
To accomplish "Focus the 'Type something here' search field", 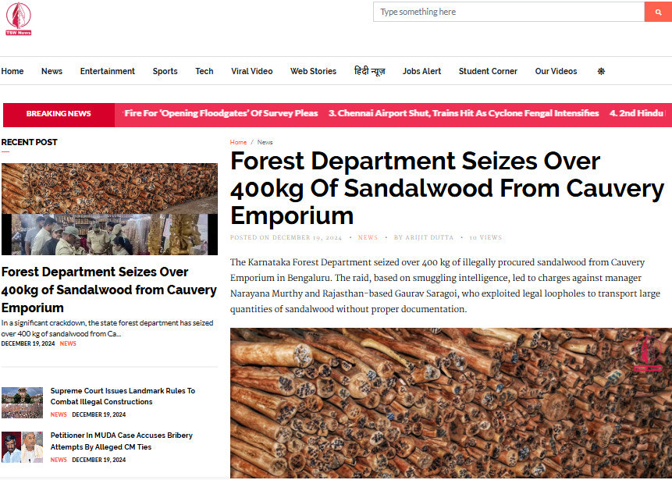I will [509, 12].
